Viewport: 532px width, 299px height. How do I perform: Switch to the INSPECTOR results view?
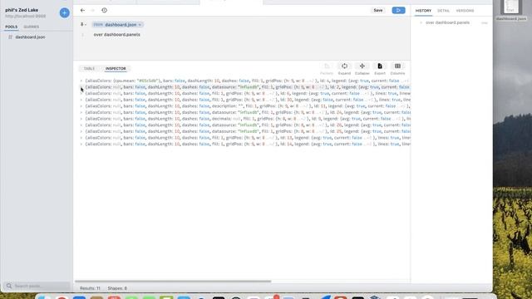116,68
